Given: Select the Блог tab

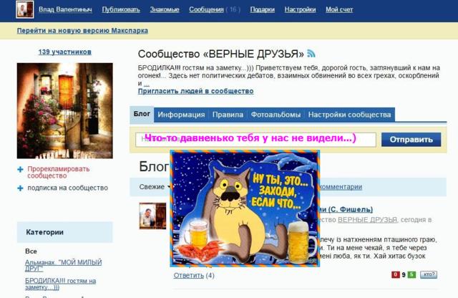Looking at the screenshot, I should [142, 114].
